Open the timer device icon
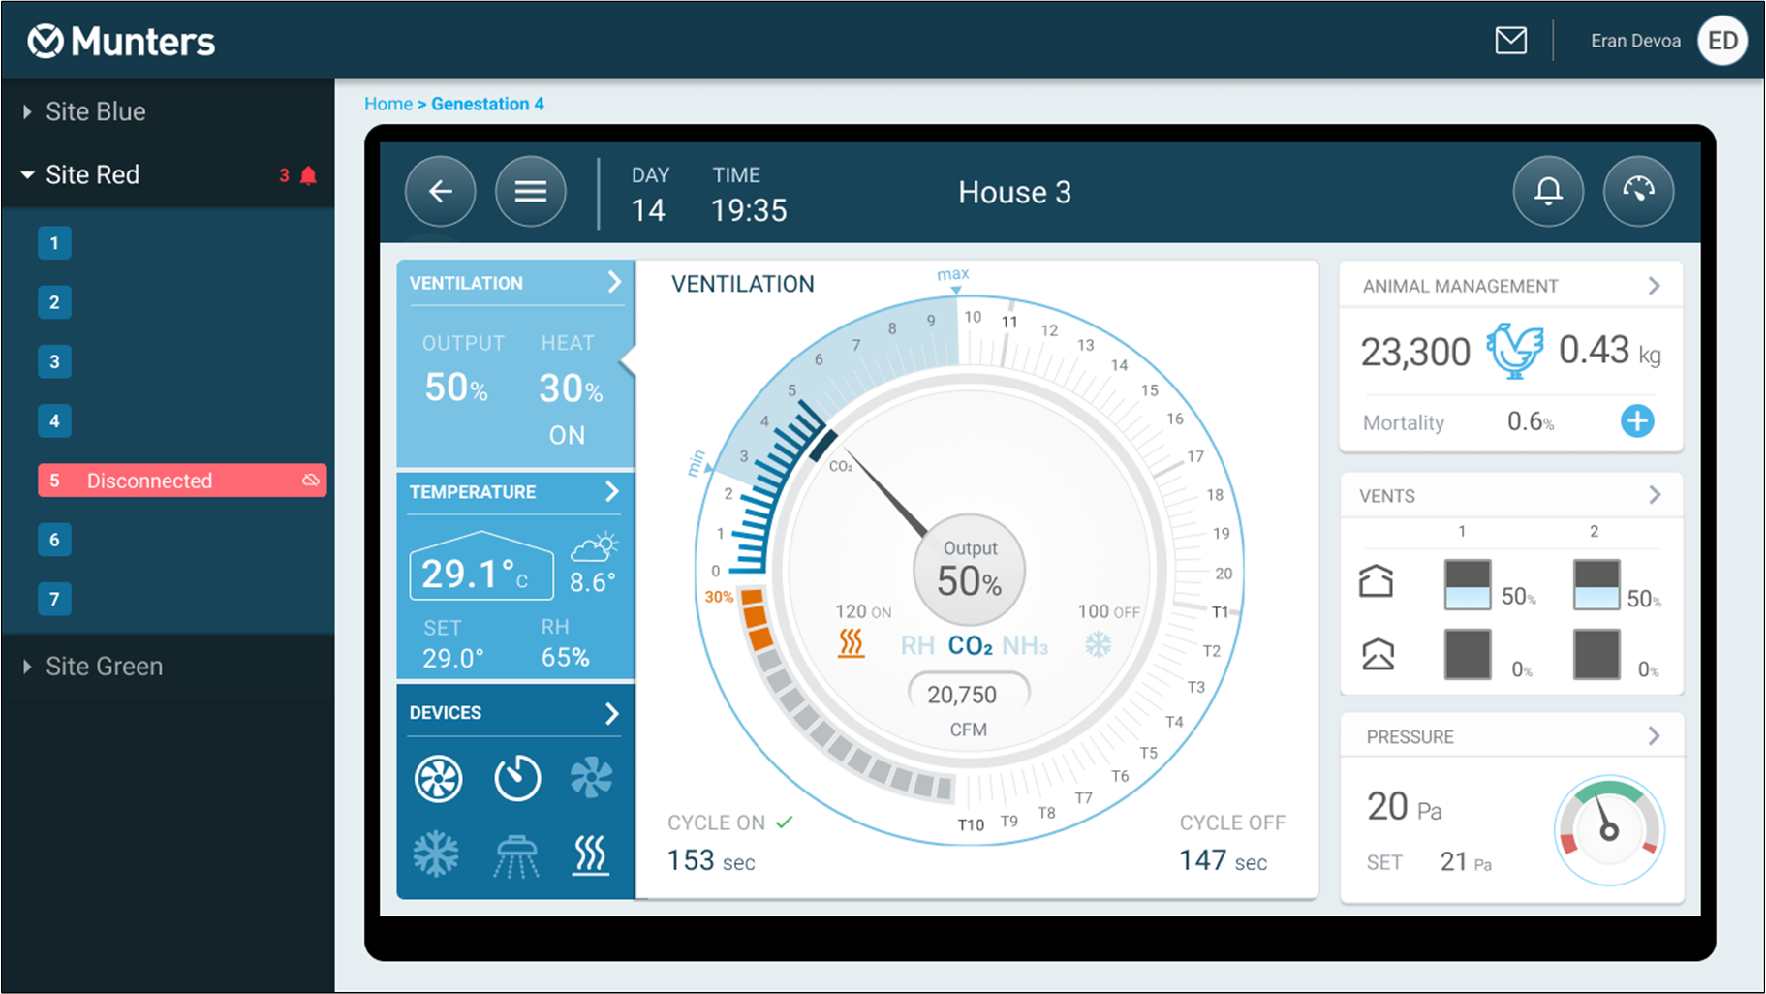Viewport: 1766px width, 994px height. pos(517,778)
